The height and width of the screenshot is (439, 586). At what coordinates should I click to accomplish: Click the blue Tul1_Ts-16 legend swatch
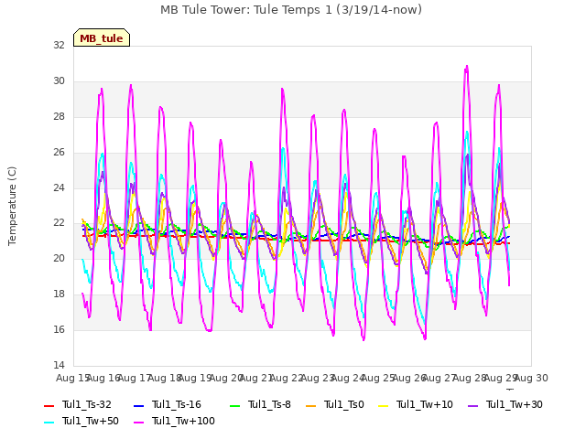(x=138, y=406)
